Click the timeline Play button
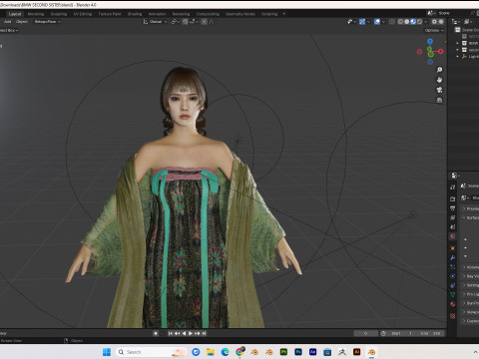 pyautogui.click(x=191, y=333)
